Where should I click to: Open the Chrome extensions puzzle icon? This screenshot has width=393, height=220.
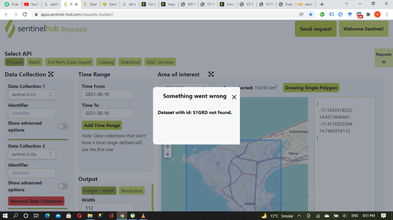[368, 15]
